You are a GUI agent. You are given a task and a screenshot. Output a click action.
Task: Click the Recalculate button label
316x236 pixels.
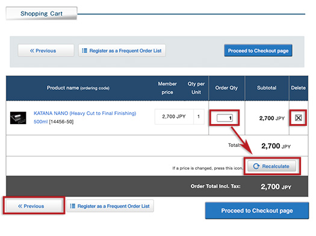276,166
